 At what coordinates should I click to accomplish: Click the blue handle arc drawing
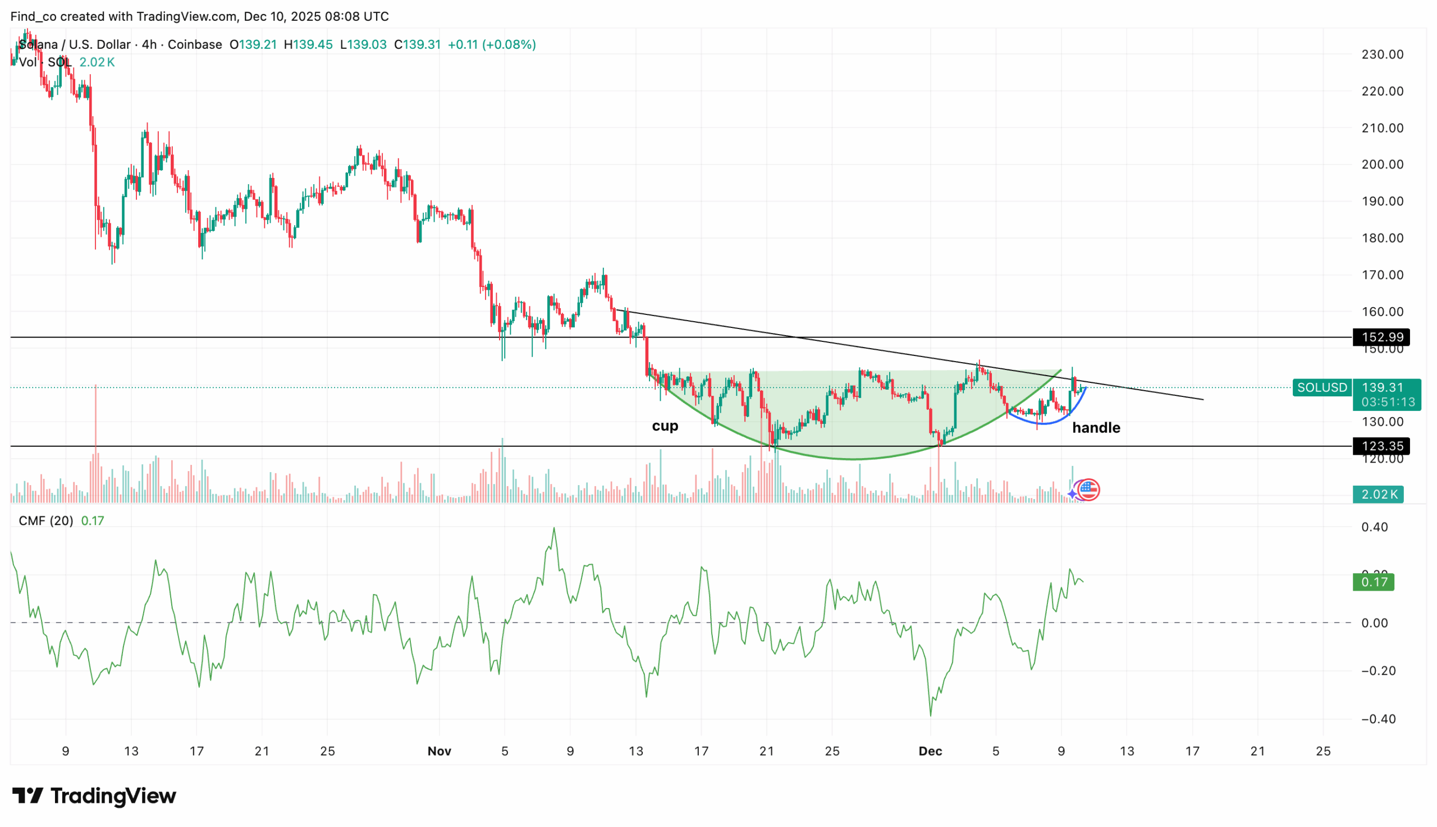click(x=1044, y=423)
